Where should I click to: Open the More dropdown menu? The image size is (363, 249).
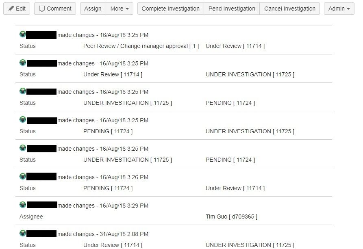pos(120,9)
